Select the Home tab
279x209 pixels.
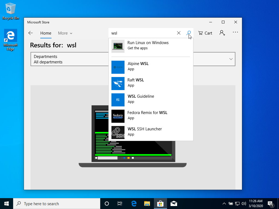(x=46, y=33)
